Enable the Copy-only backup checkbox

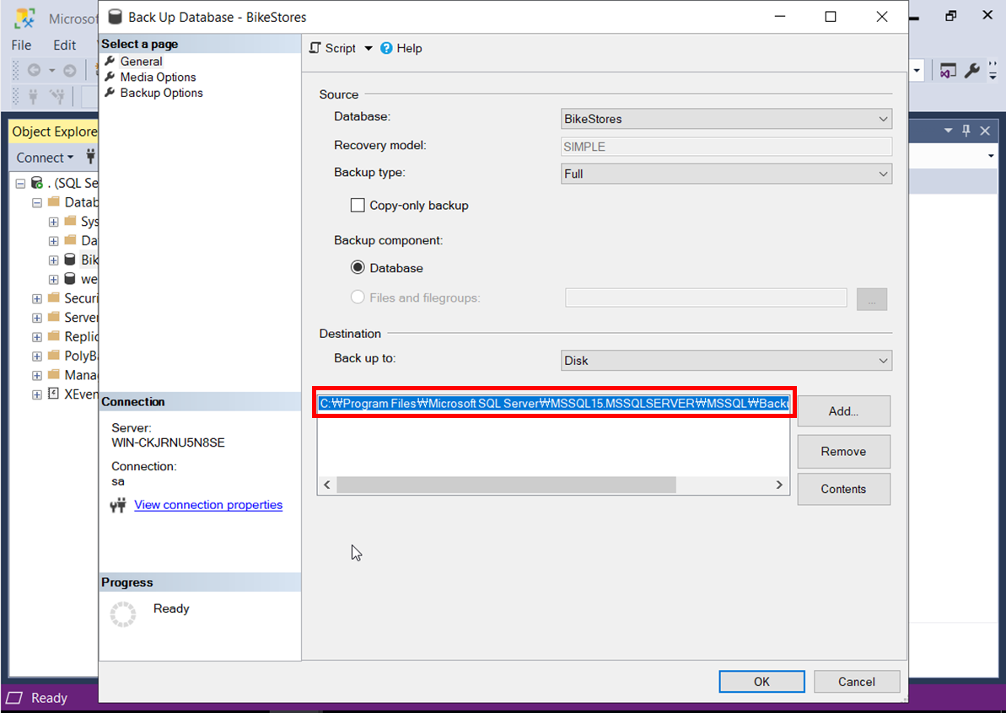point(358,205)
